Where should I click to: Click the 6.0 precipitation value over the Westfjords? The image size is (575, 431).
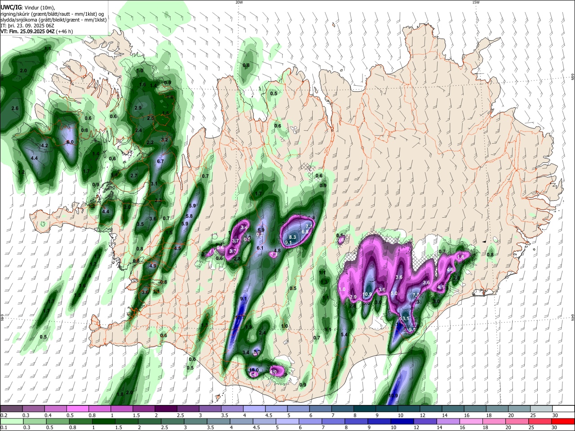[x=70, y=142]
